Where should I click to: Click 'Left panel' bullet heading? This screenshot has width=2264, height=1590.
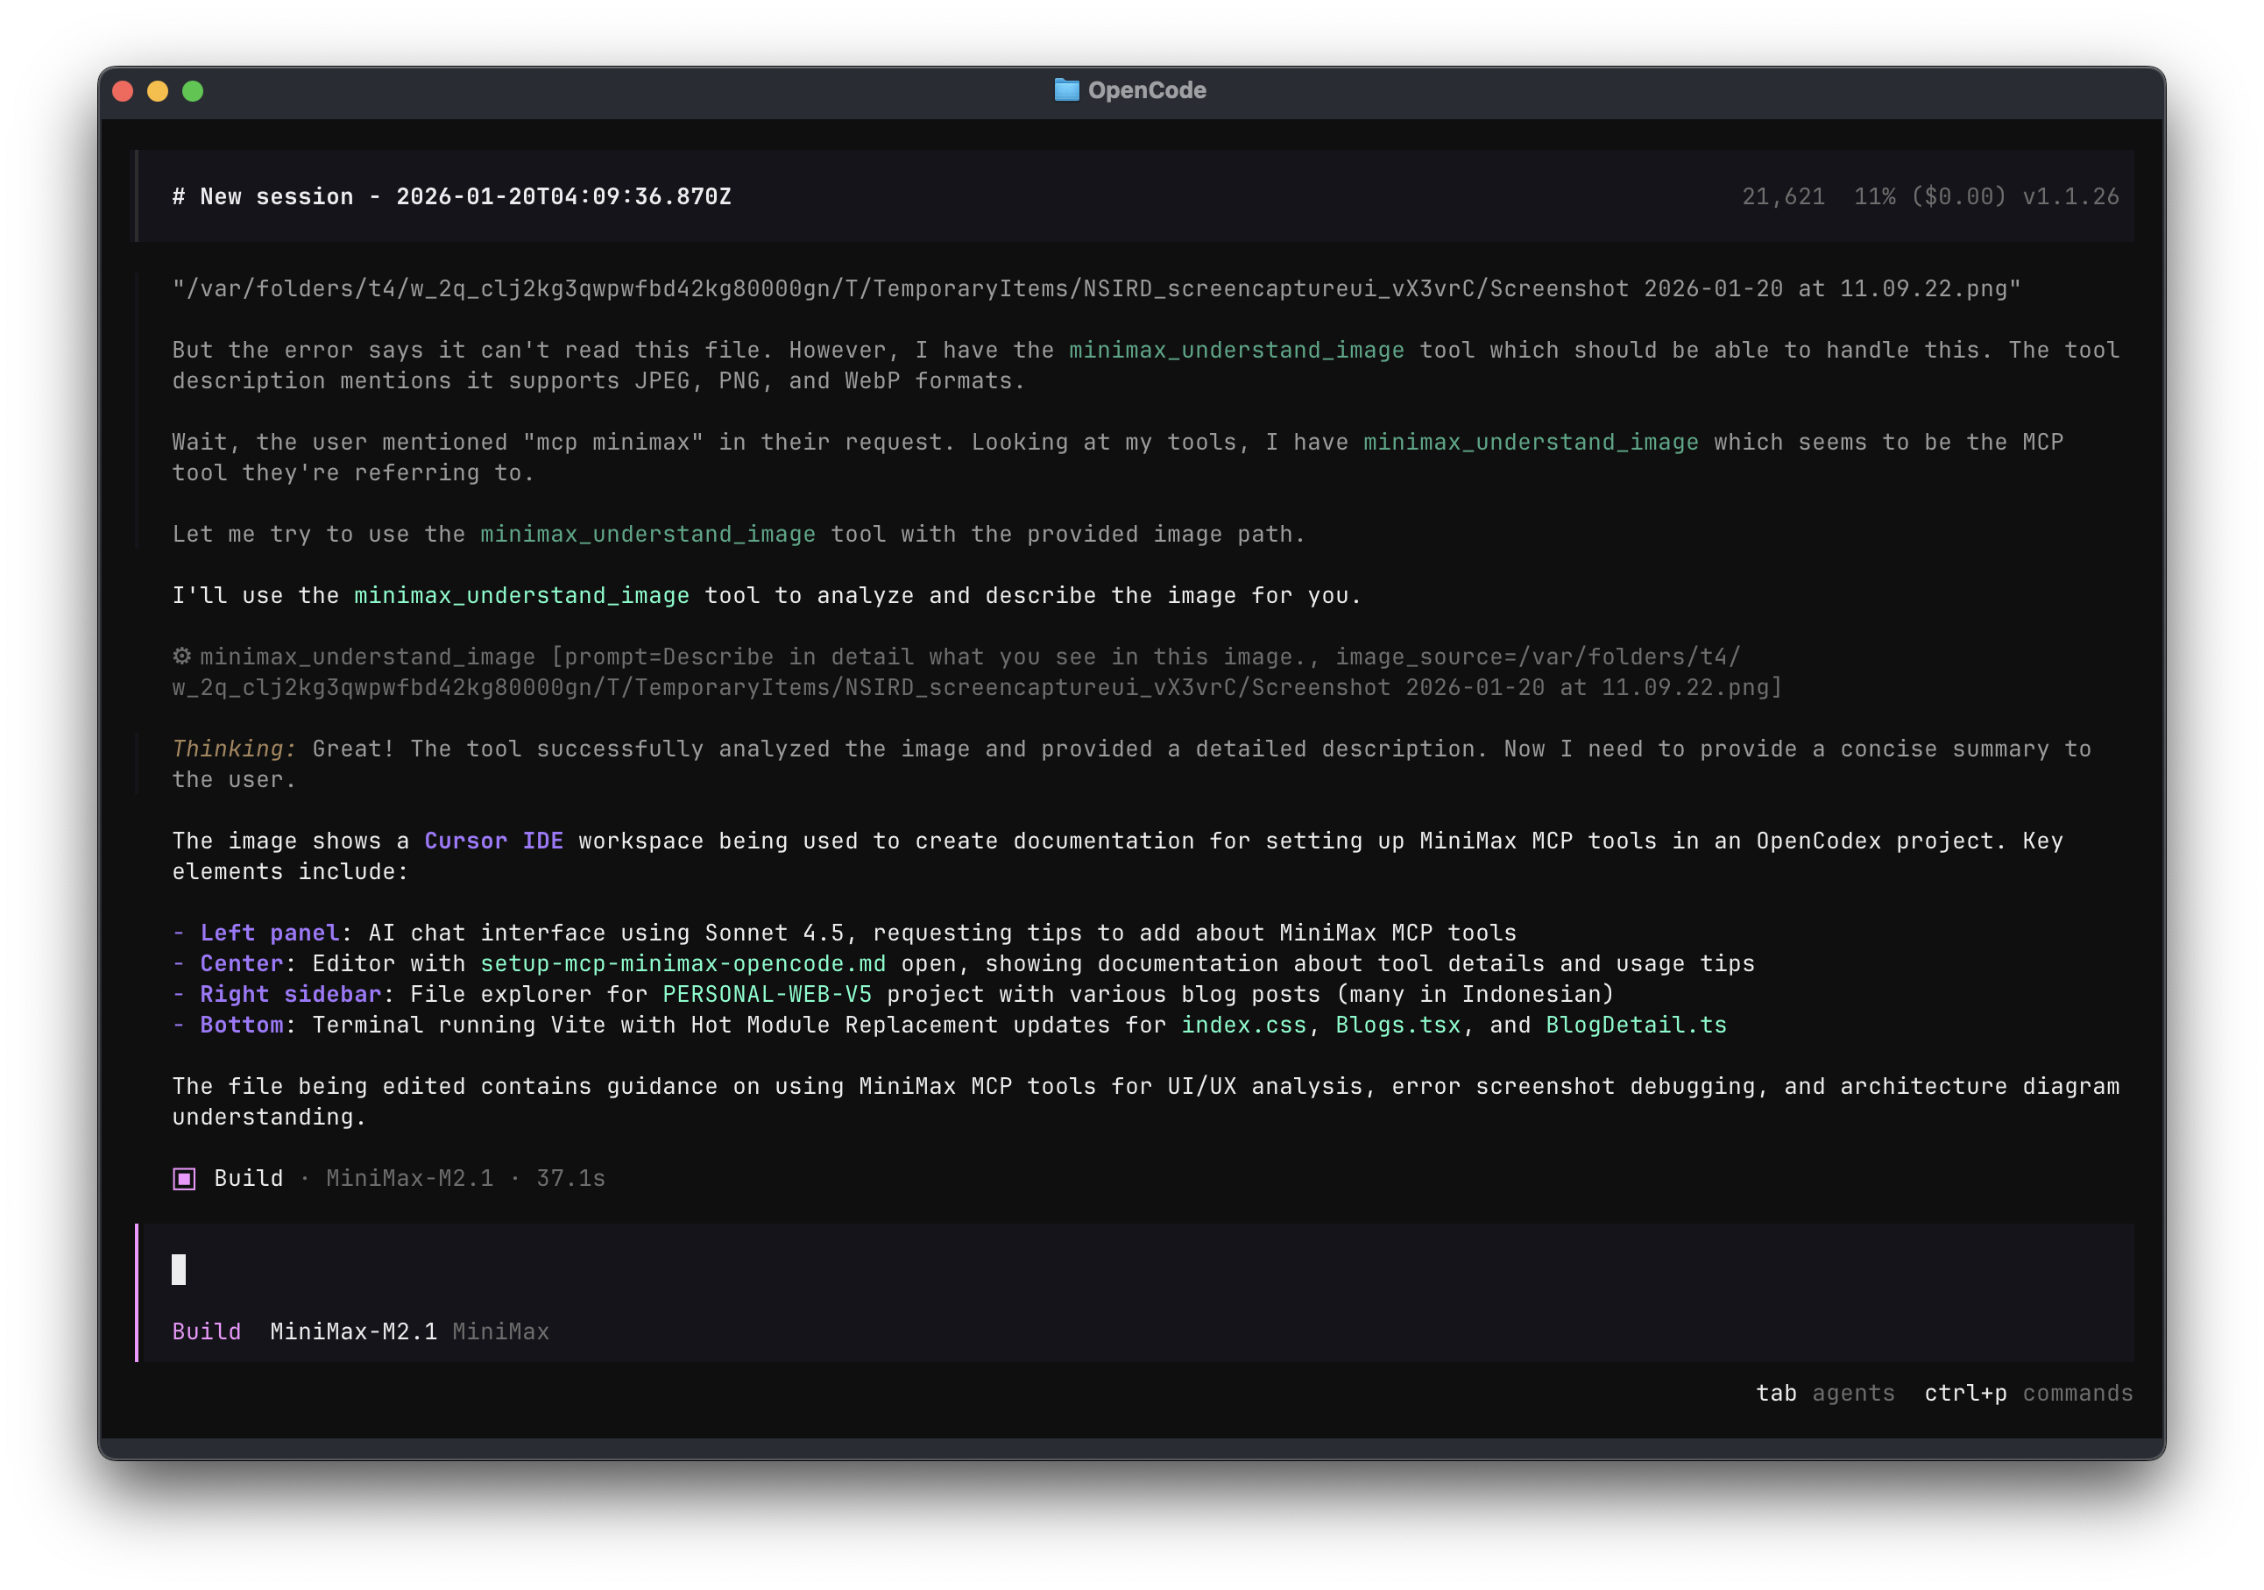click(x=269, y=932)
